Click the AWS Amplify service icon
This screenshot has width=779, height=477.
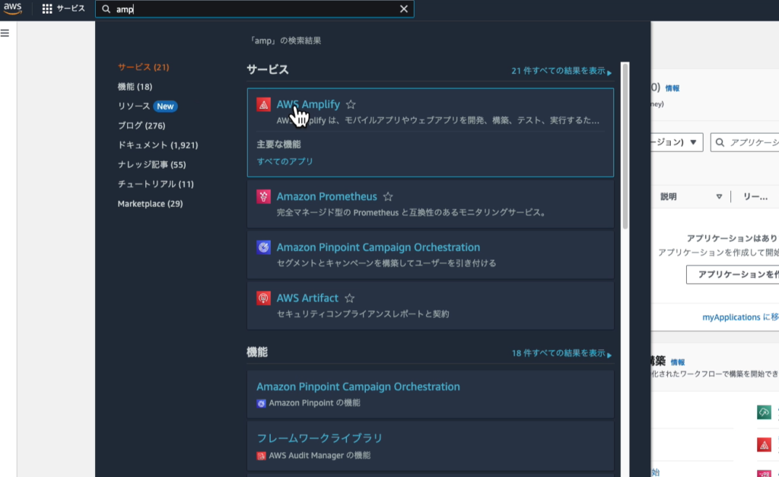click(x=263, y=104)
